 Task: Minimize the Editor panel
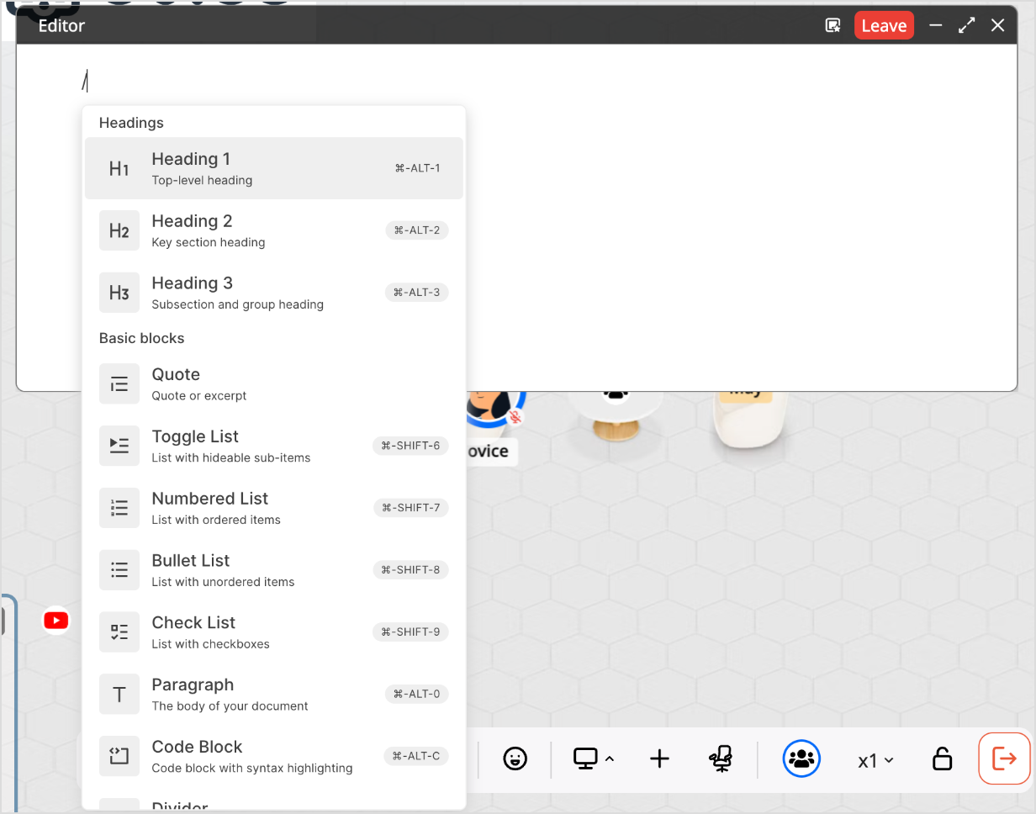click(x=936, y=25)
